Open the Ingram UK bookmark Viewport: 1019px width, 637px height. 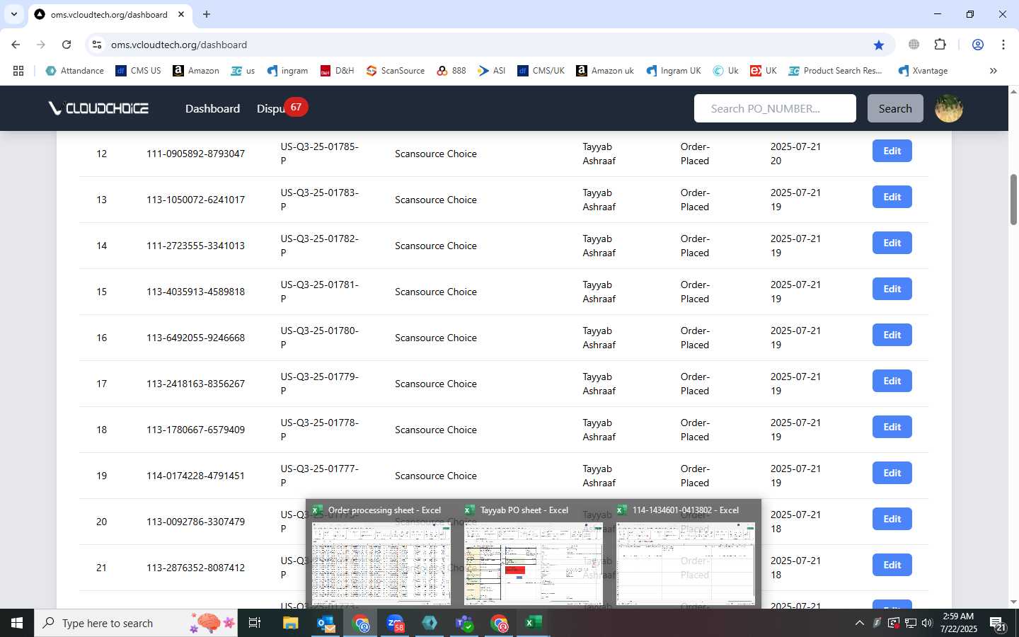click(673, 71)
